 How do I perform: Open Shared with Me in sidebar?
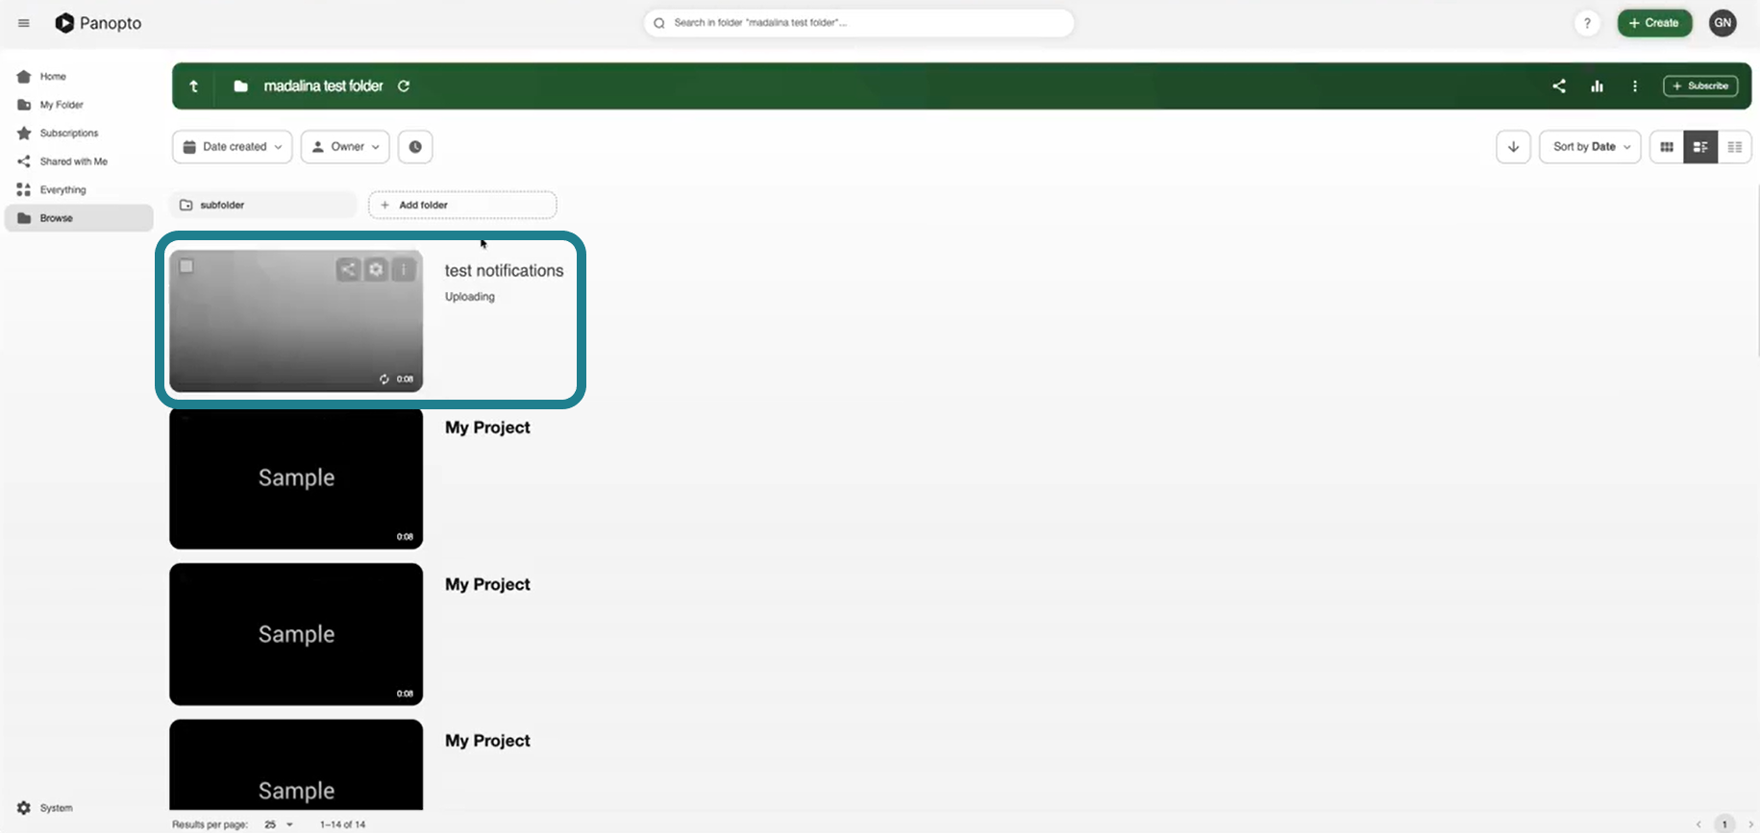click(79, 161)
